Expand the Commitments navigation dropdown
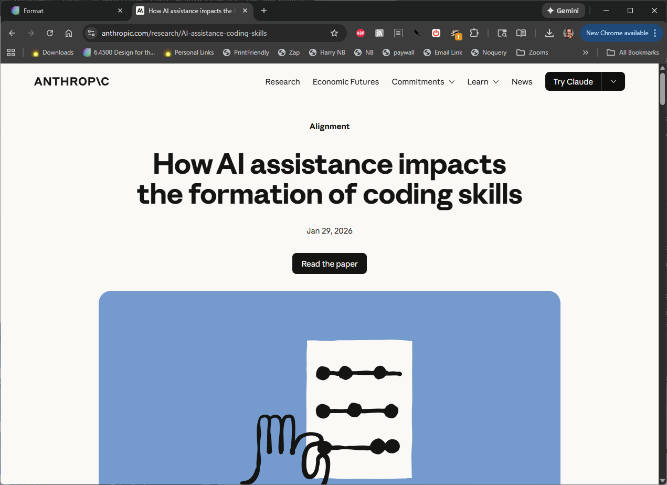The width and height of the screenshot is (667, 485). (423, 82)
